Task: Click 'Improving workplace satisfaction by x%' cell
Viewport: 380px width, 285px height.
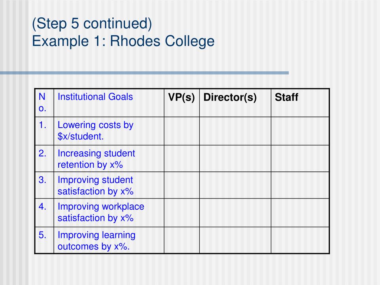Action: 109,213
